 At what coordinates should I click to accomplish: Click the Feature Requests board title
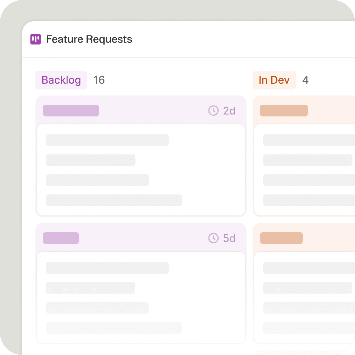coord(89,39)
